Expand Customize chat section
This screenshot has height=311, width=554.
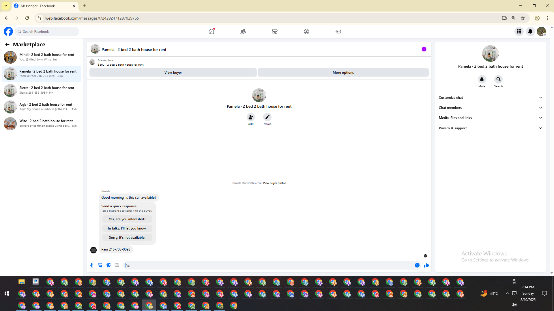pos(490,98)
